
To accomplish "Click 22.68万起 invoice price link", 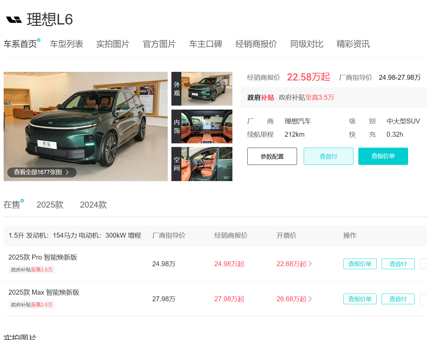I will [x=292, y=264].
